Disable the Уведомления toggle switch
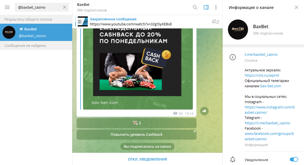Viewport: 304px width, 165px height. click(x=294, y=160)
